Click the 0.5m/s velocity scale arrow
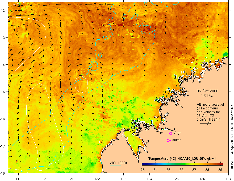Image resolution: width=234 pixels, height=181 pixels. pyautogui.click(x=206, y=123)
